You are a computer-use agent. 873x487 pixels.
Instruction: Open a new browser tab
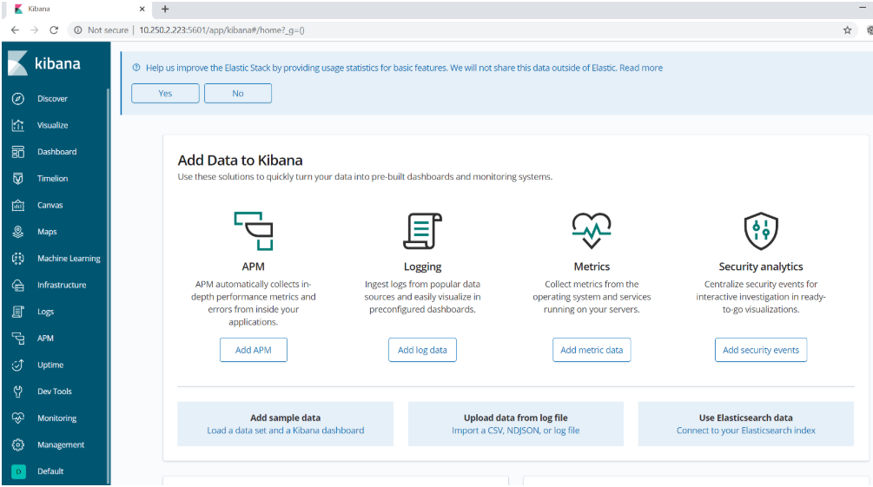[165, 9]
